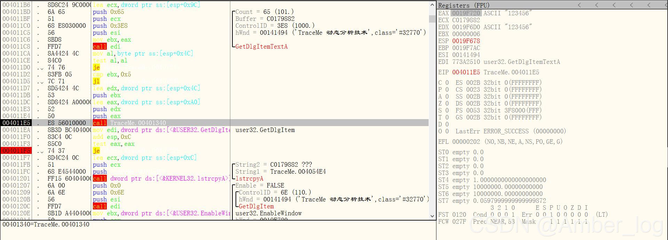Select the 'push 0x65' instruction
Screen dimensions: 668x240
click(x=109, y=12)
